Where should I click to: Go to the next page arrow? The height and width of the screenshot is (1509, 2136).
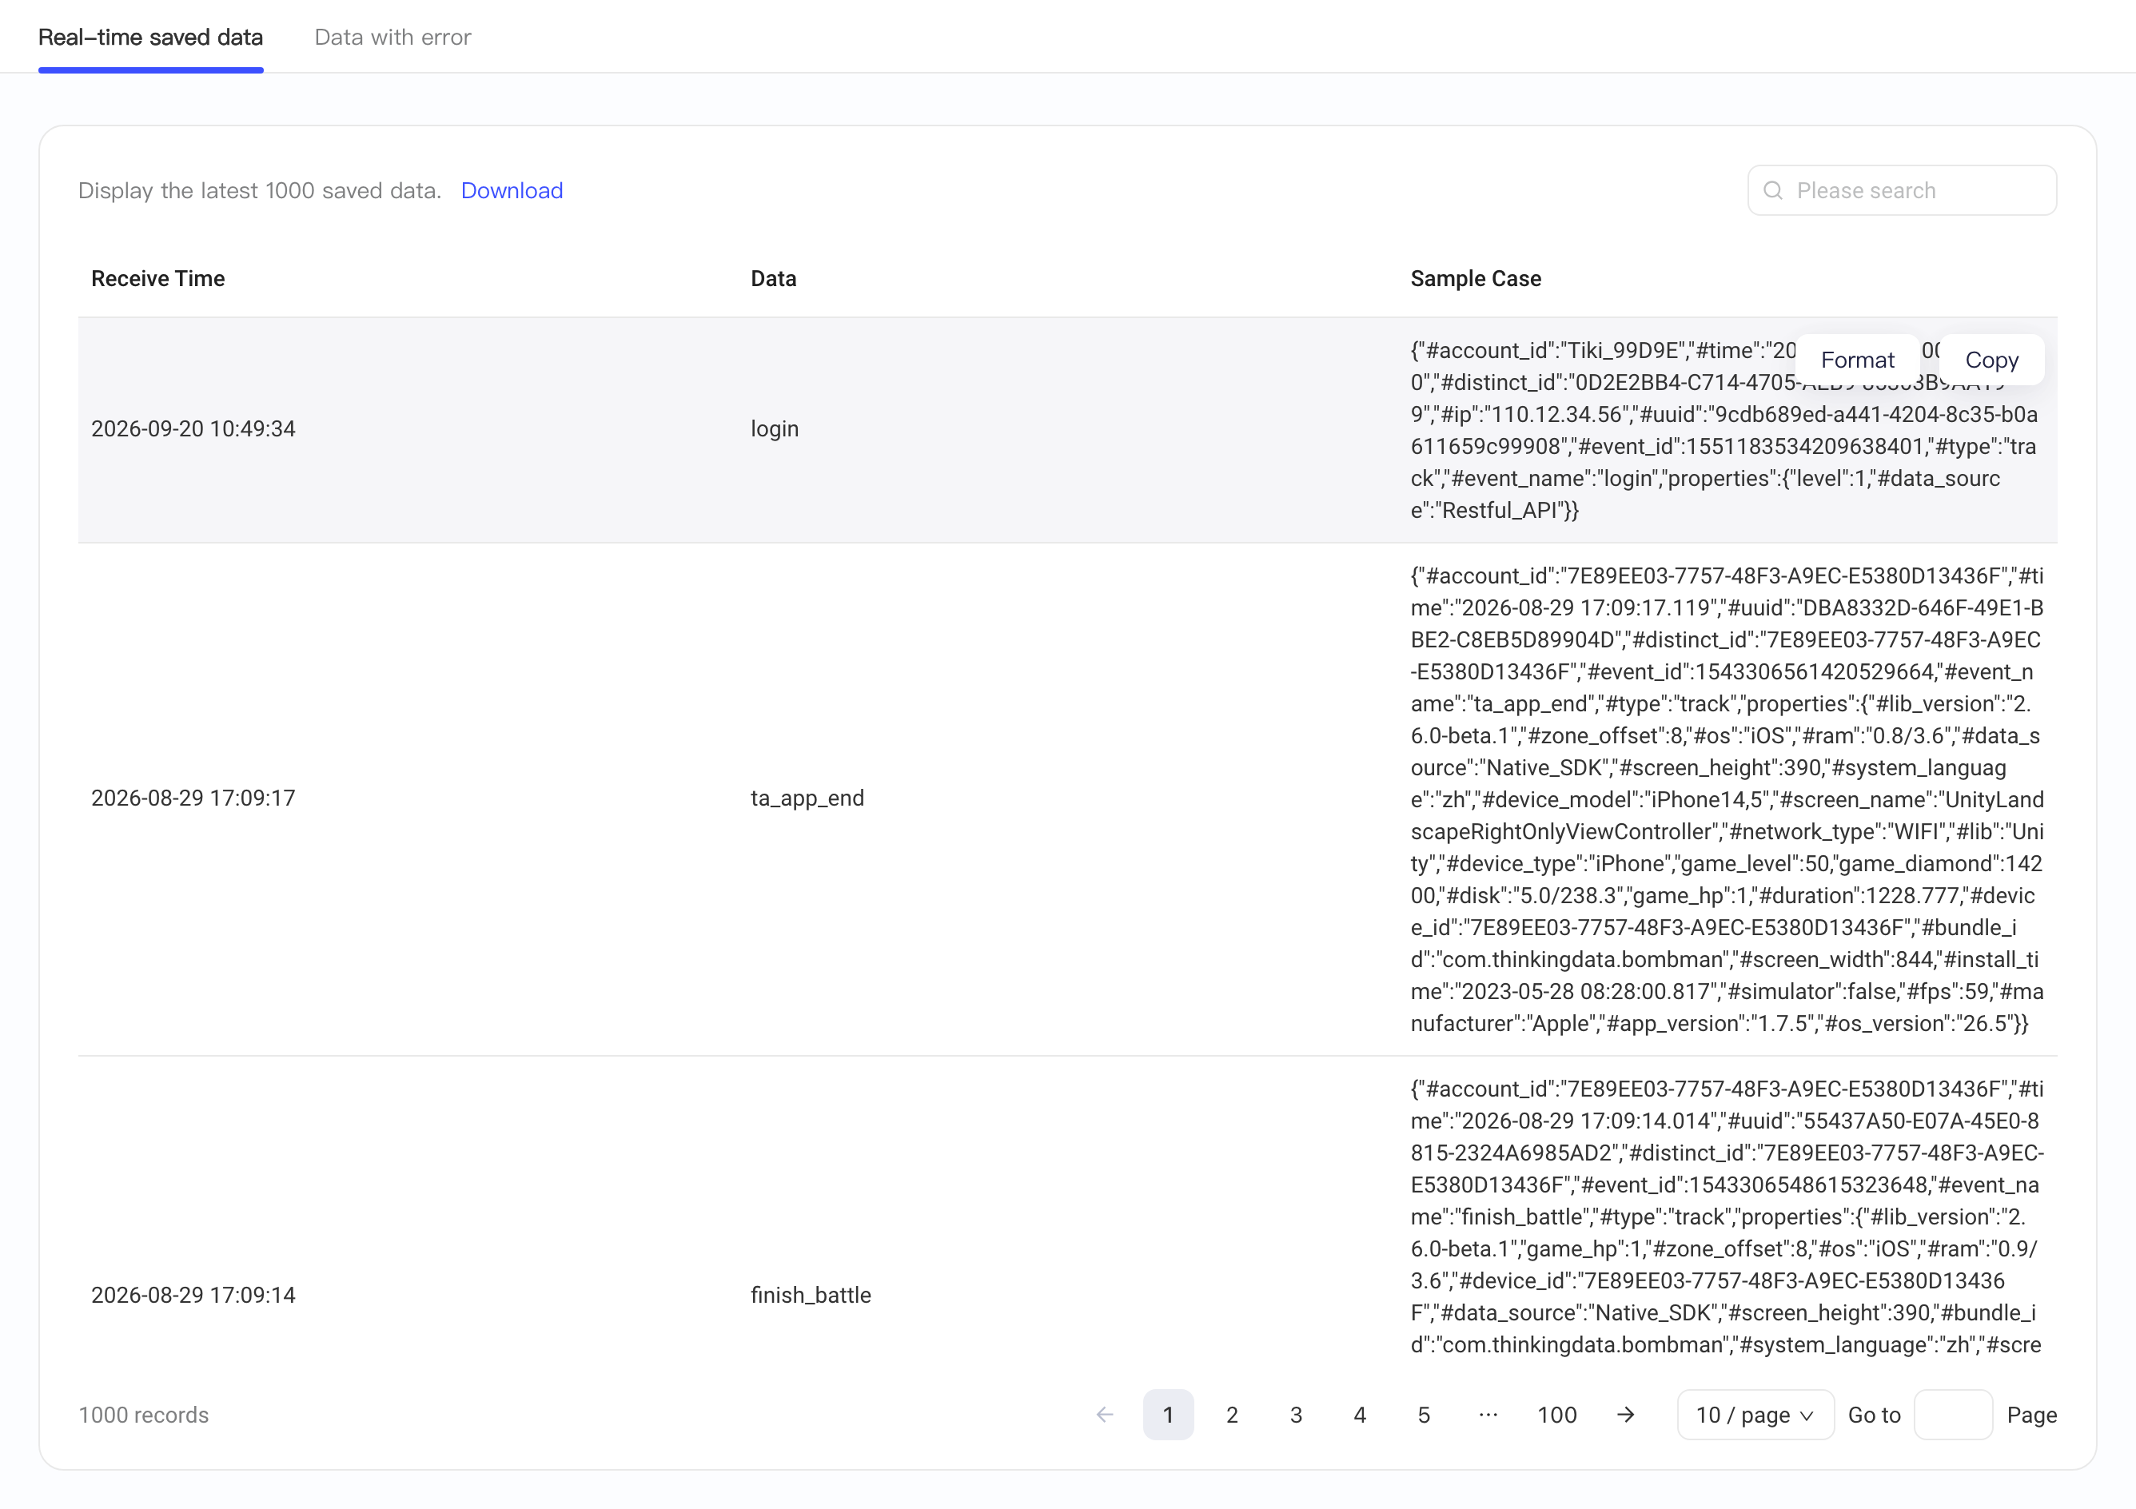coord(1625,1415)
